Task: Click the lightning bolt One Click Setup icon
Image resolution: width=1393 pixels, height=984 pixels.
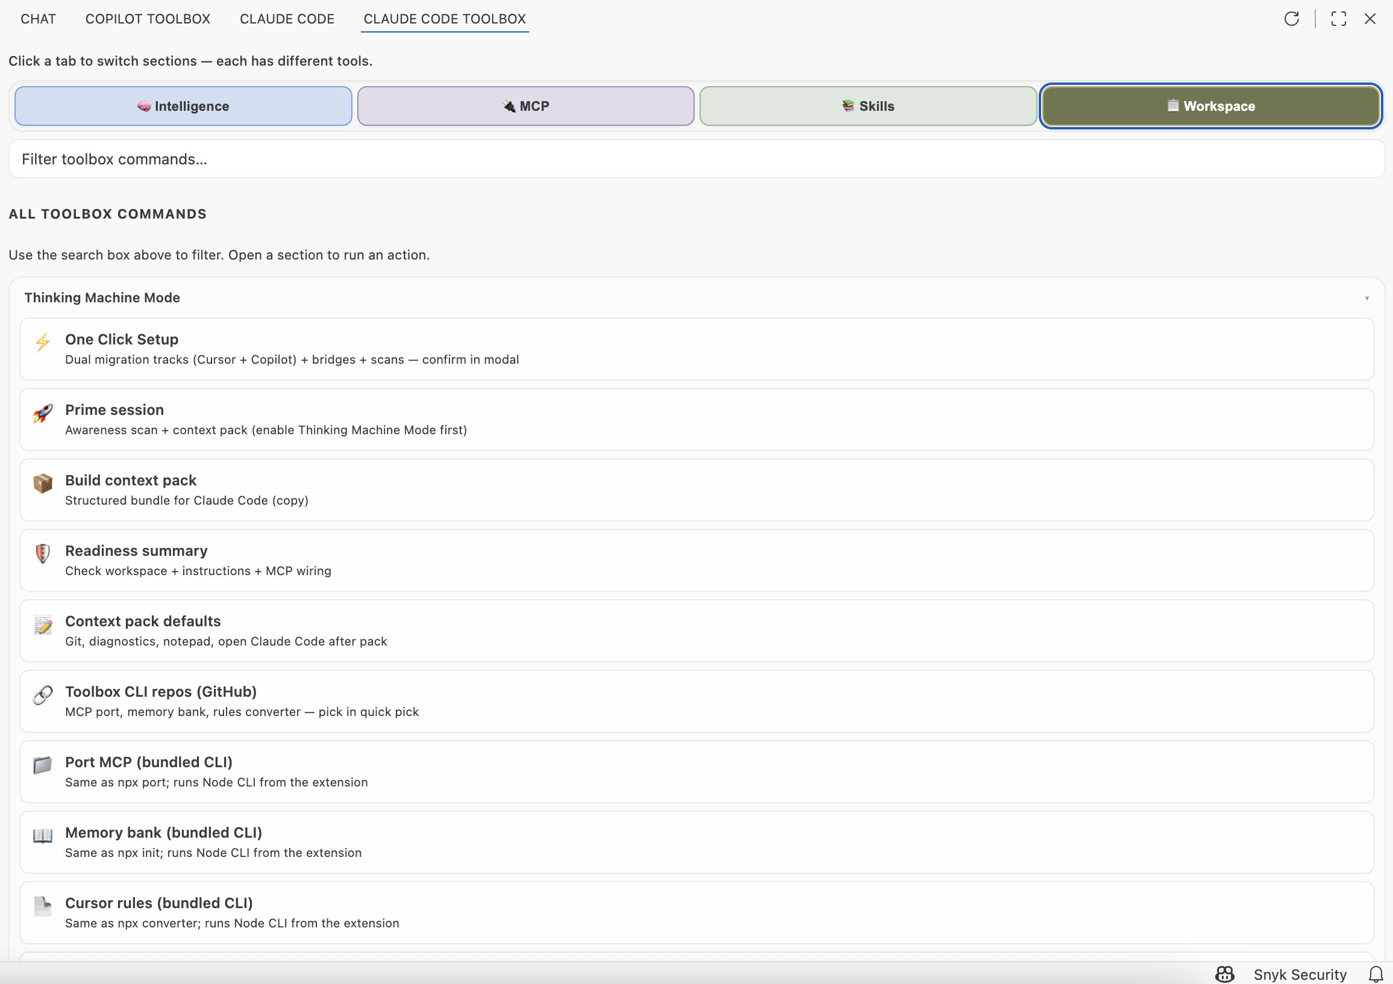Action: point(42,343)
